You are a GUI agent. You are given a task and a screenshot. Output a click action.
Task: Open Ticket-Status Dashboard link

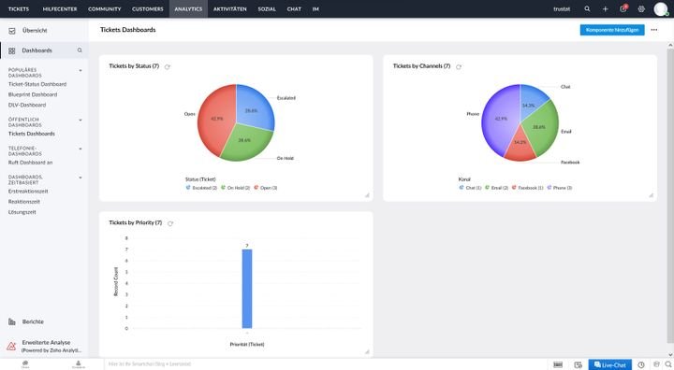37,84
